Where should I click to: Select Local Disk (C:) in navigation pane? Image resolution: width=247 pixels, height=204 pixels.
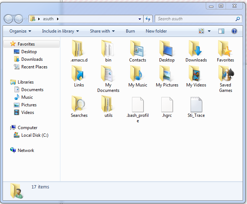point(35,135)
